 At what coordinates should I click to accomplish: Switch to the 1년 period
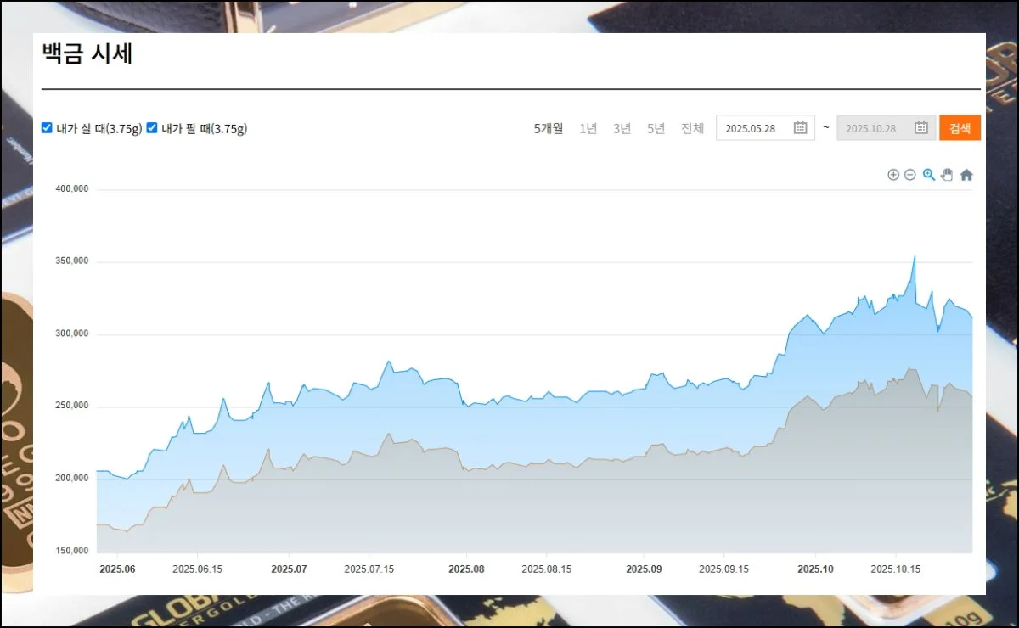(x=588, y=128)
